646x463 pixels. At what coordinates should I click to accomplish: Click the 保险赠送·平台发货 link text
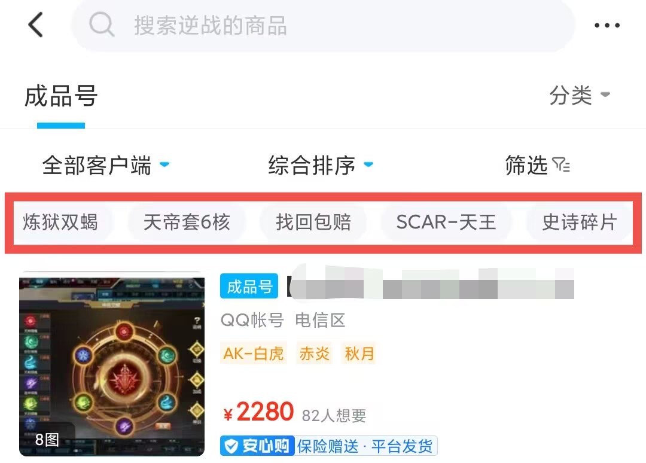click(365, 446)
